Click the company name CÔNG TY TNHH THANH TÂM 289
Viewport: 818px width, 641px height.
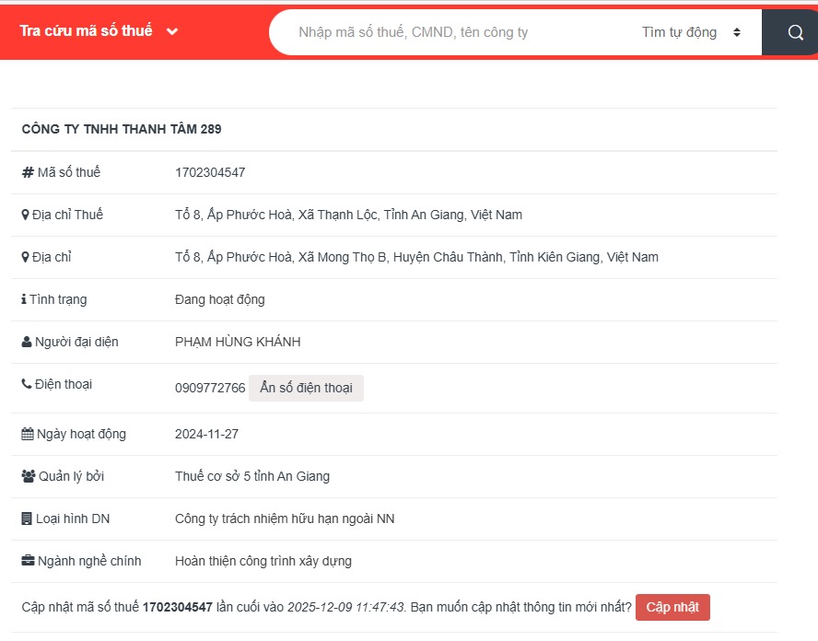coord(122,129)
